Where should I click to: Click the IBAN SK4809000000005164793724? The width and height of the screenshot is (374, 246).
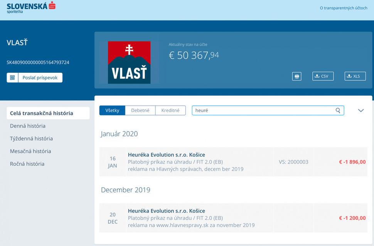pyautogui.click(x=38, y=62)
